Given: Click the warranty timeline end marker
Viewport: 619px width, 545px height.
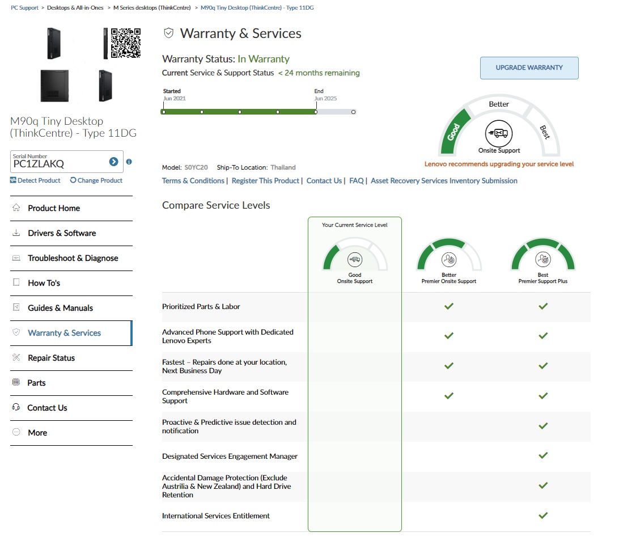Looking at the screenshot, I should tap(316, 112).
